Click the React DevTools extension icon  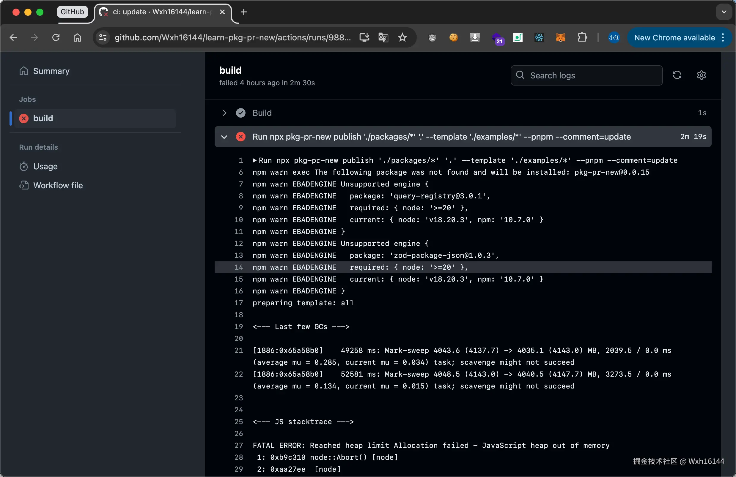pos(539,38)
